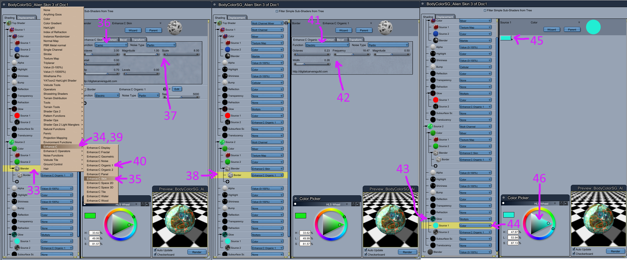This screenshot has height=260, width=627.
Task: Open Bevel tab in left window
Action: (x=123, y=40)
